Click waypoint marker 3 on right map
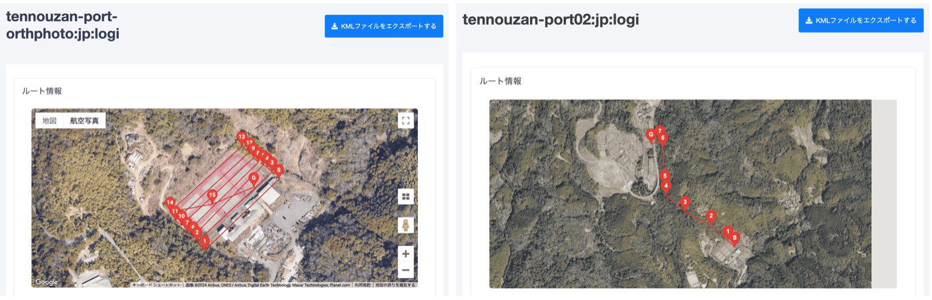 684,203
